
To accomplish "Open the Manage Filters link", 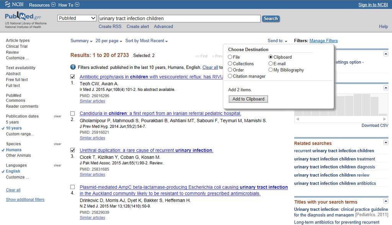I will [323, 40].
